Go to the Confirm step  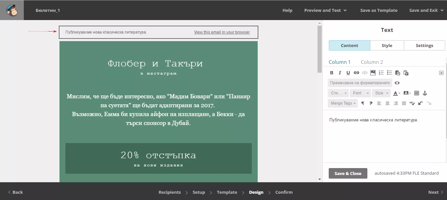point(284,192)
